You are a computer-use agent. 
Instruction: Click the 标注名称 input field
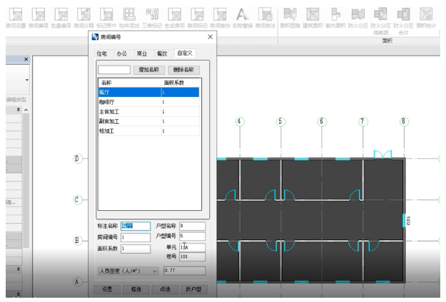click(x=136, y=226)
